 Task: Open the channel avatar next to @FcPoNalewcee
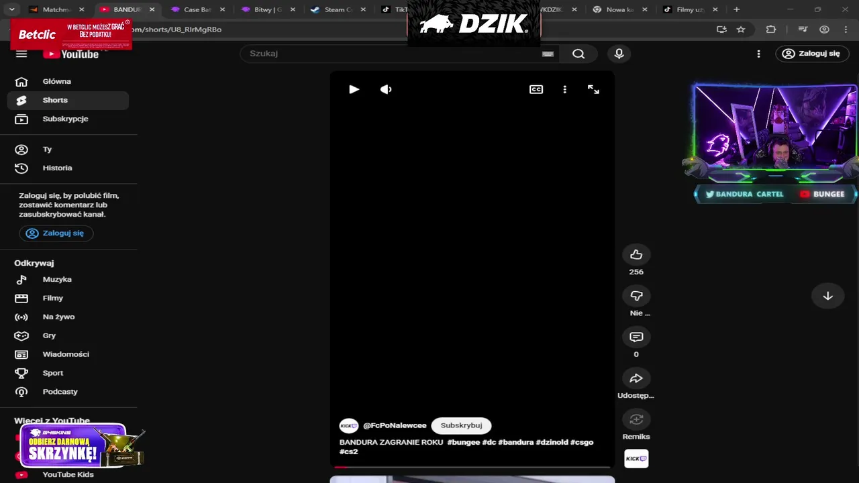349,426
